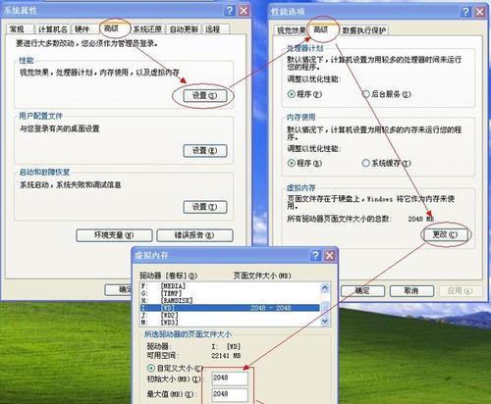The width and height of the screenshot is (491, 404).
Task: Open 错误报告(R) settings
Action: point(194,235)
